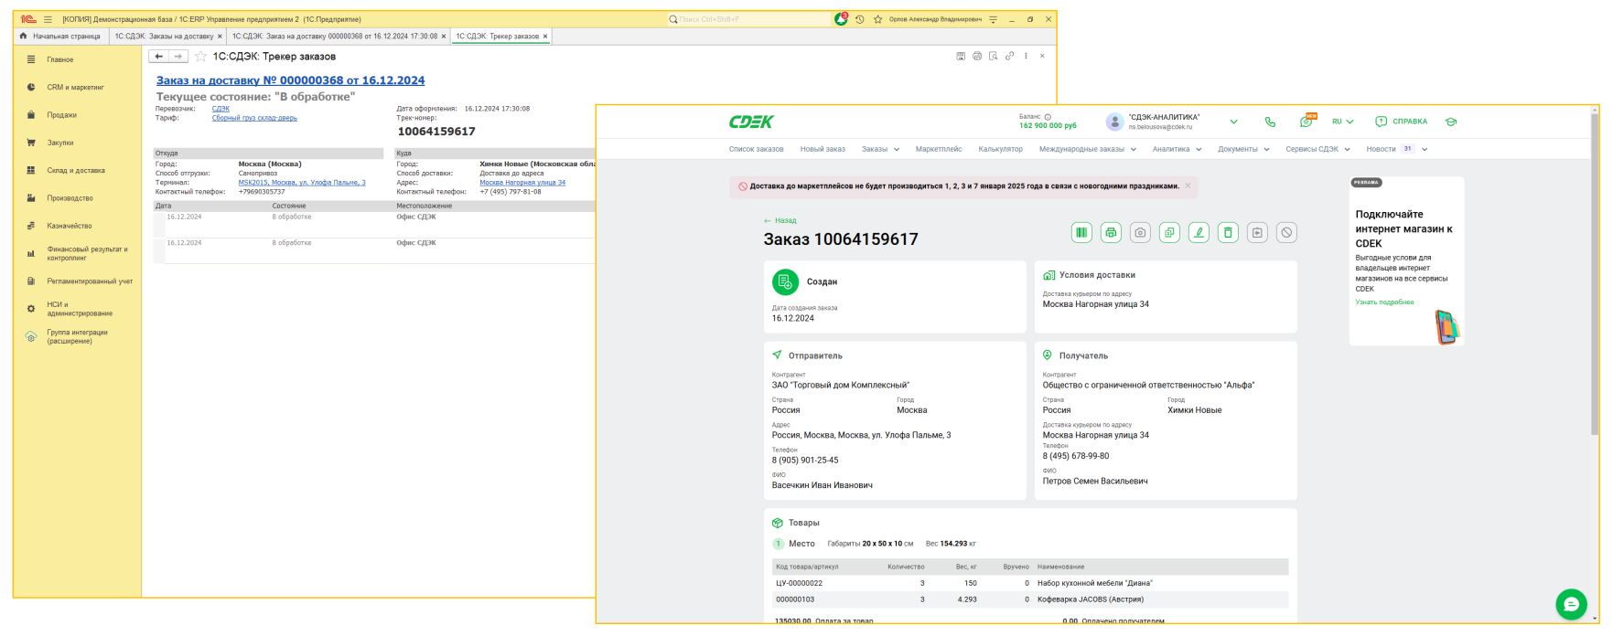The image size is (1613, 636).
Task: Copy link with 1C toolbar chain icon
Action: [x=1009, y=57]
